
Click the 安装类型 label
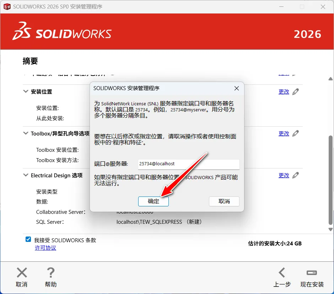point(47,192)
